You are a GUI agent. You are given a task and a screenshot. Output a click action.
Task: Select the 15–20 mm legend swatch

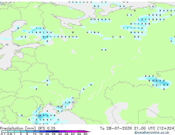(x=43, y=131)
